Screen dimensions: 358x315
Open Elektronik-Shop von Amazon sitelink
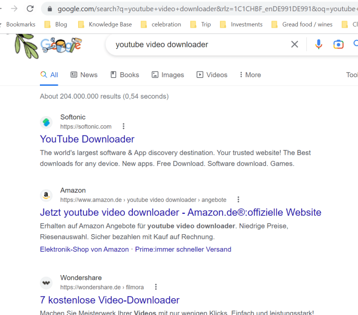pos(84,249)
